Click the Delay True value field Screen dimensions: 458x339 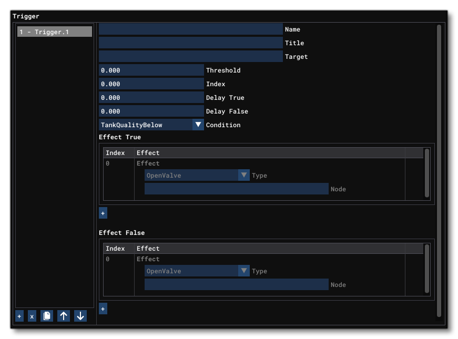(x=151, y=98)
